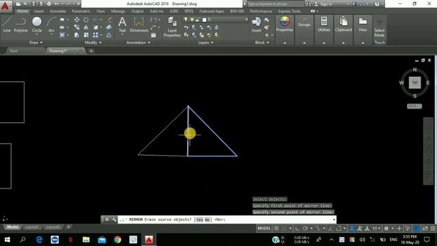The height and width of the screenshot is (246, 437).
Task: Open the Properties color wheel panel
Action: point(285,24)
